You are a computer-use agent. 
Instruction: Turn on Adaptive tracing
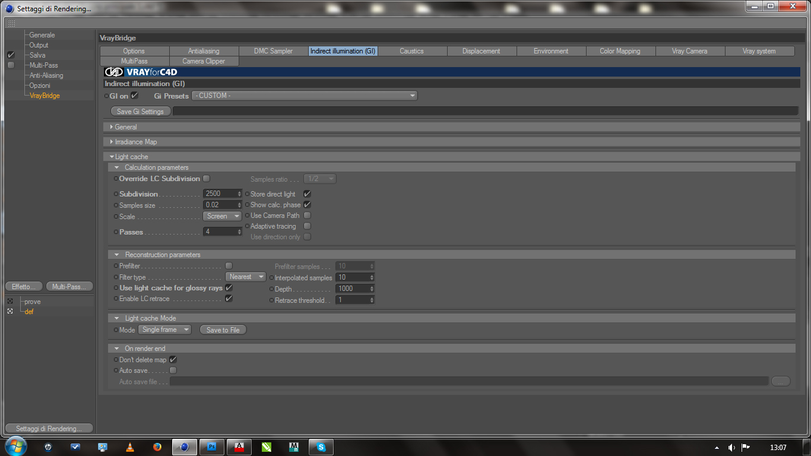tap(308, 226)
